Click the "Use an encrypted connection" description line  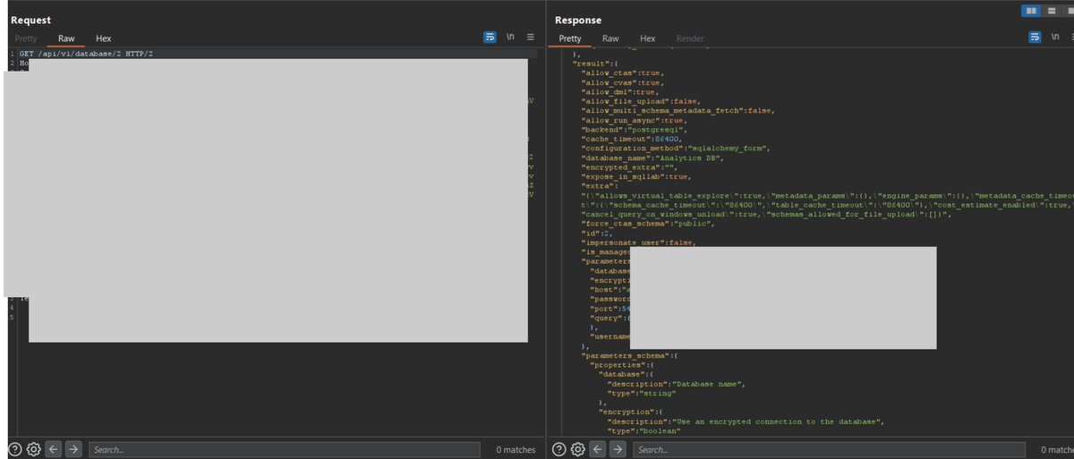(x=746, y=421)
